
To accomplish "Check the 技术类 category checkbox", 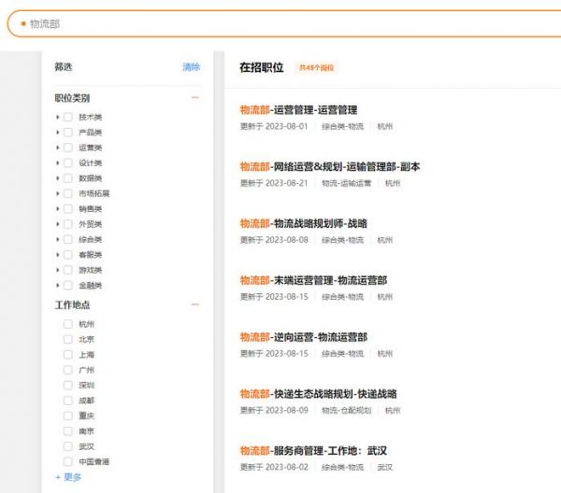I will (68, 118).
